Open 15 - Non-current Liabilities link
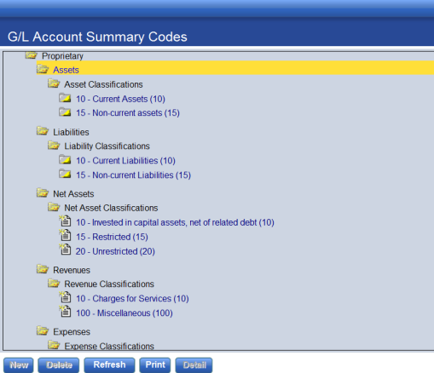 coord(133,175)
